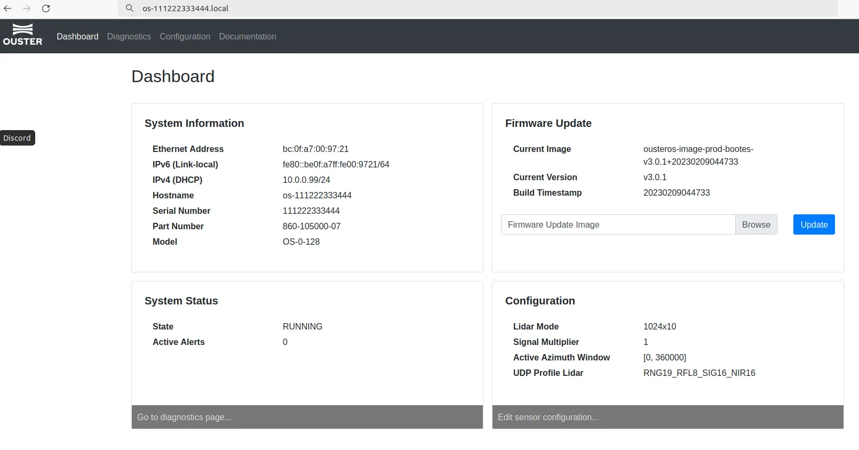Click the browser forward arrow
Screen dimensions: 859x450
coord(27,9)
